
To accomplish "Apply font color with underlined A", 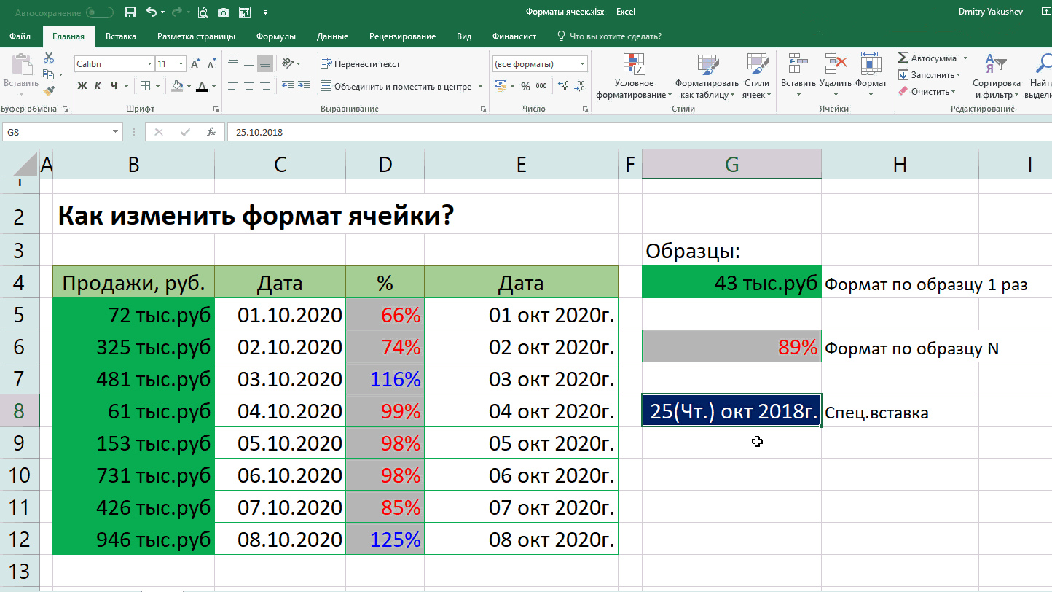I will pyautogui.click(x=202, y=86).
